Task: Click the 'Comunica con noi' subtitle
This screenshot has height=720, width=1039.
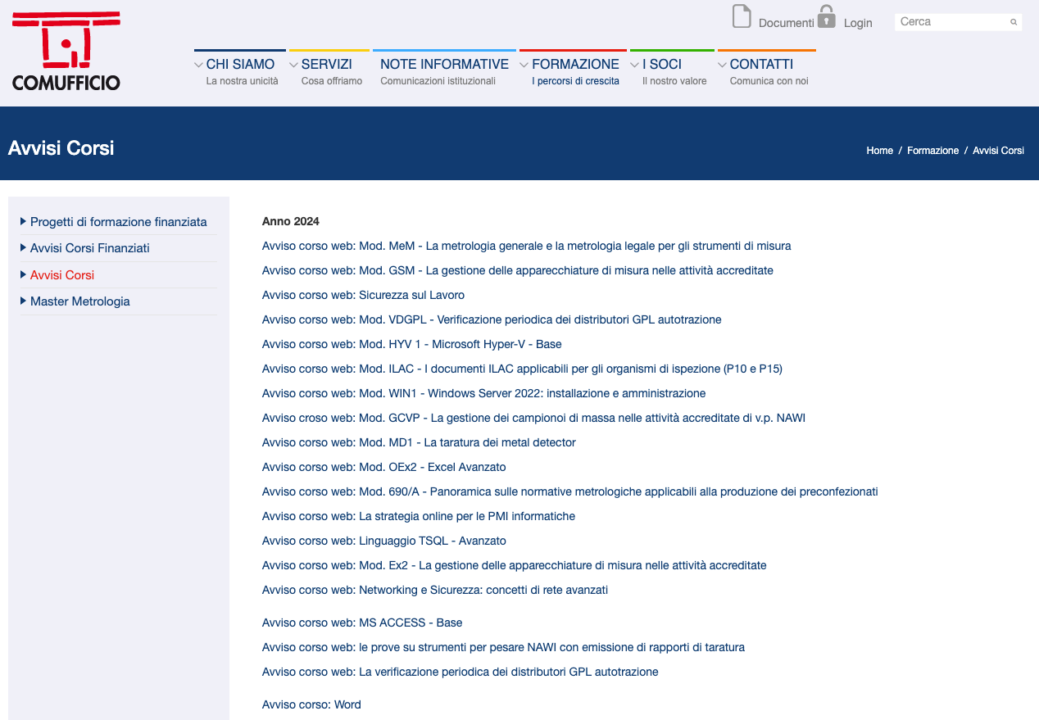Action: coord(769,81)
